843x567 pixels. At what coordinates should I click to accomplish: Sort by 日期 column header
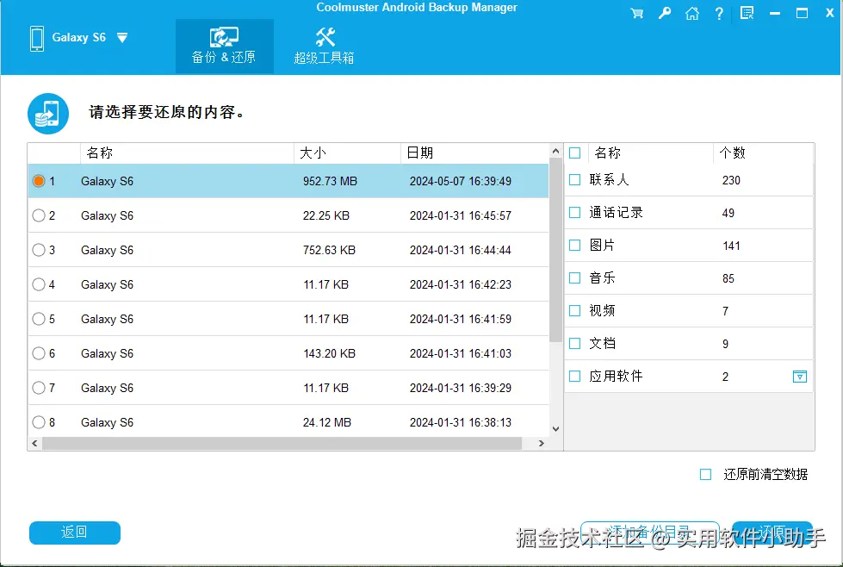coord(474,153)
